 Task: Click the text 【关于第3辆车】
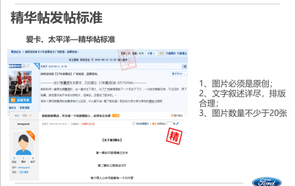(112, 140)
